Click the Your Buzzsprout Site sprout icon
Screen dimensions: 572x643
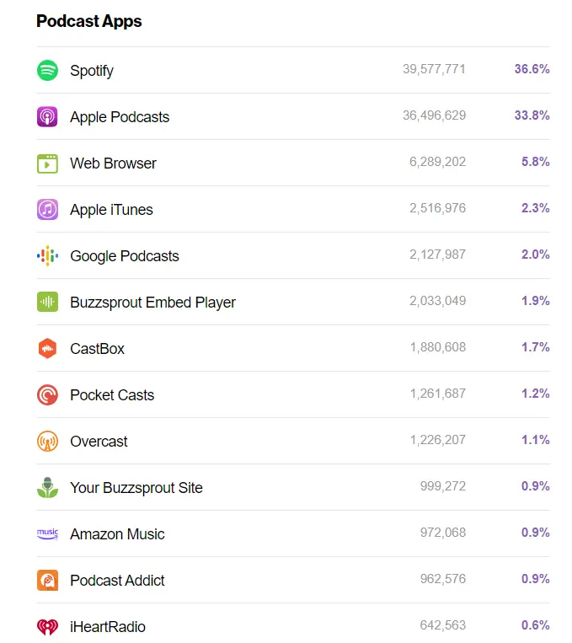pyautogui.click(x=47, y=488)
